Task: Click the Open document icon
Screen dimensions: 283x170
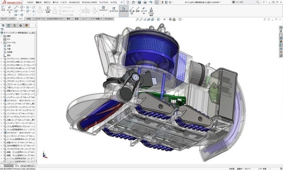Action: (x=133, y=2)
